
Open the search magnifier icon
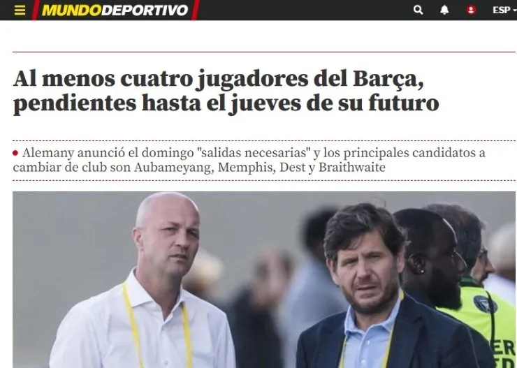click(418, 10)
